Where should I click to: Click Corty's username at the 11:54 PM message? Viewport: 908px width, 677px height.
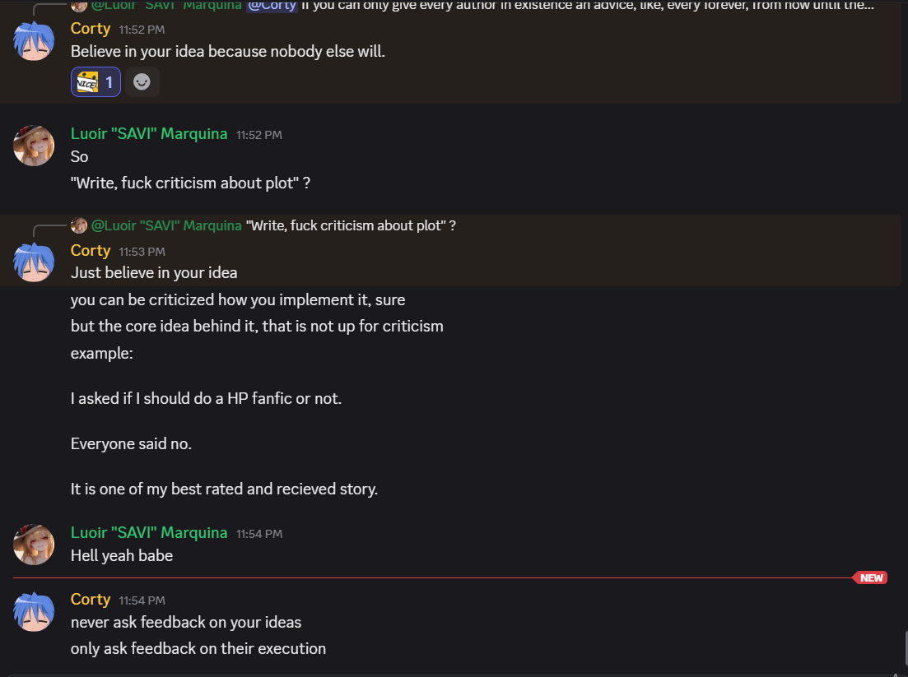(91, 599)
